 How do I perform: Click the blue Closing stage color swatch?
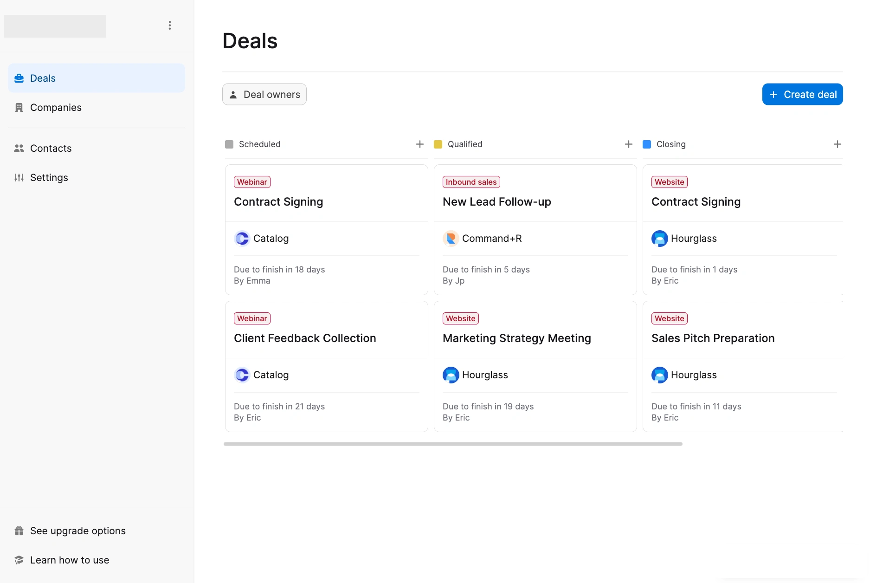647,144
